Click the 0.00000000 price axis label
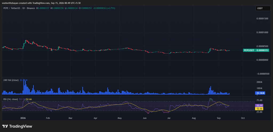Viewport: 273px width, 132px height. tap(262, 60)
